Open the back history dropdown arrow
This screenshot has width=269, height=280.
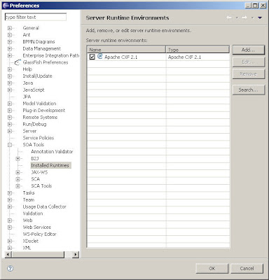point(237,17)
